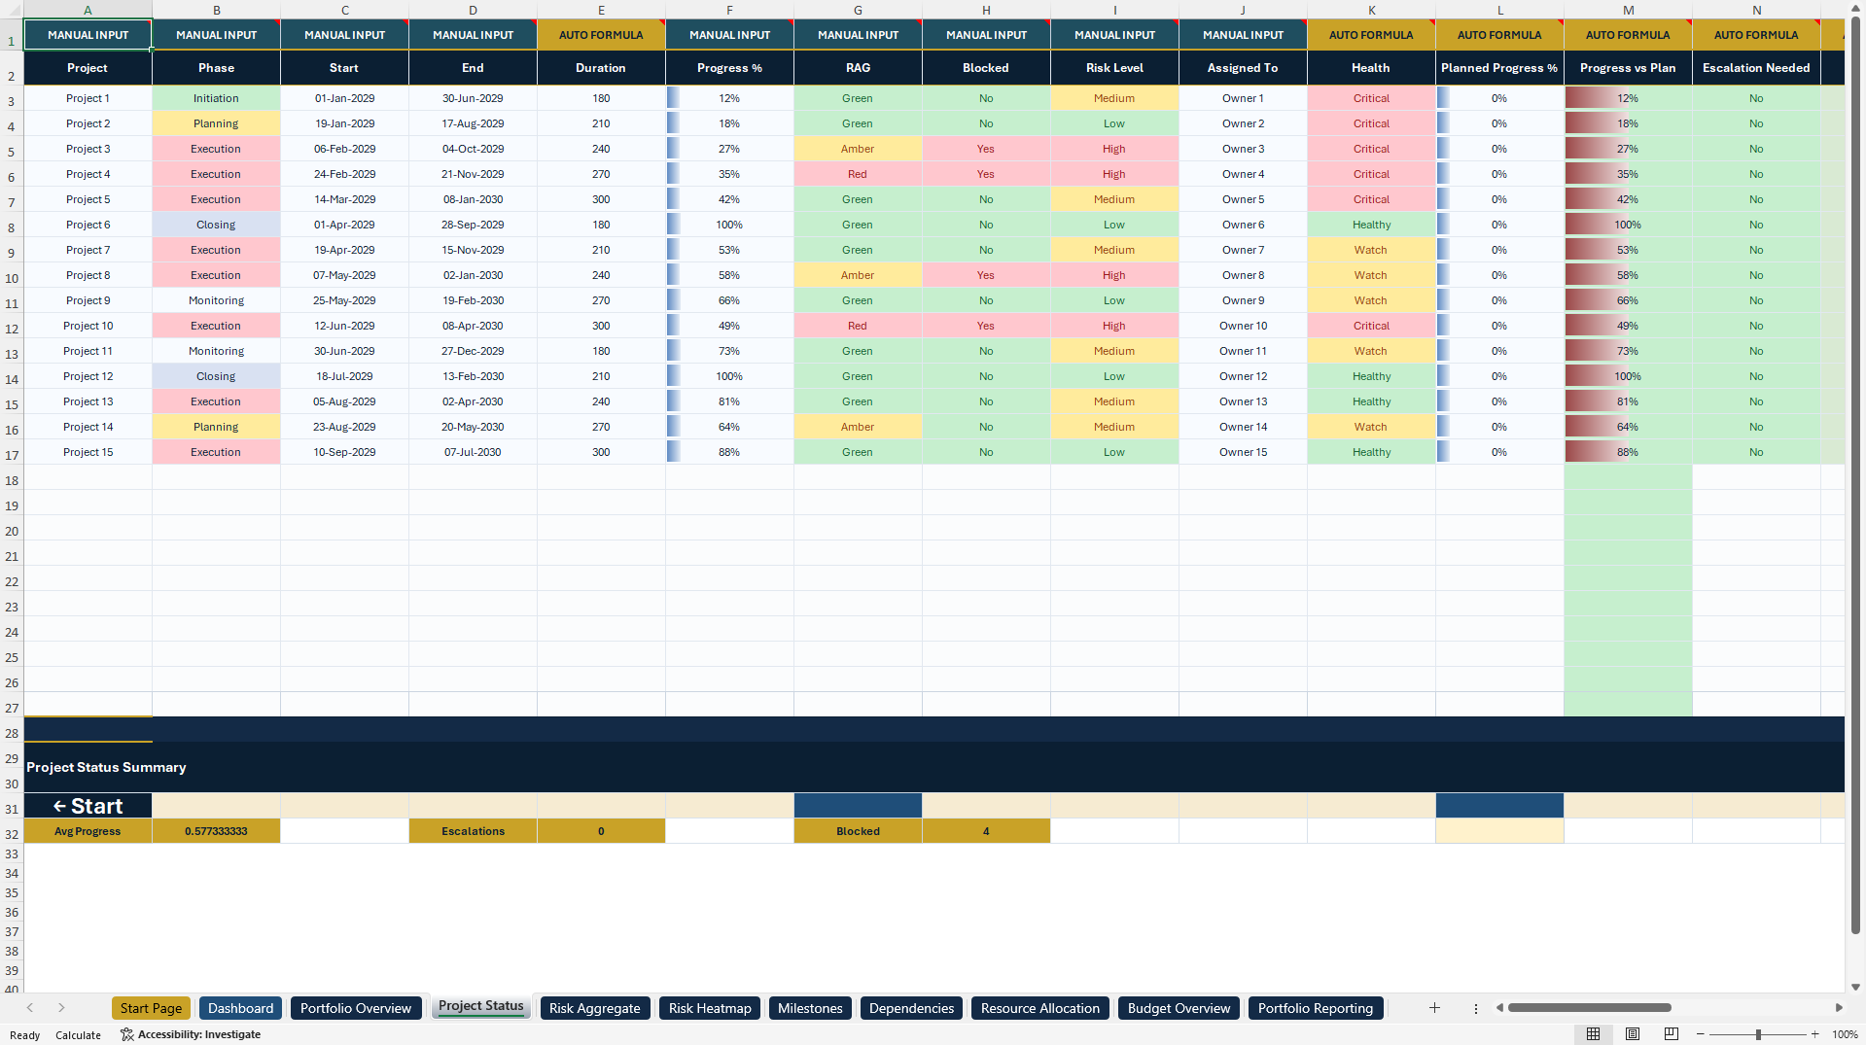Click the 100% zoom level
This screenshot has height=1045, width=1866.
tap(1845, 1034)
